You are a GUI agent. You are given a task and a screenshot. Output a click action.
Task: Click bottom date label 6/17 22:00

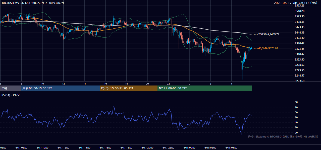pos(168,148)
